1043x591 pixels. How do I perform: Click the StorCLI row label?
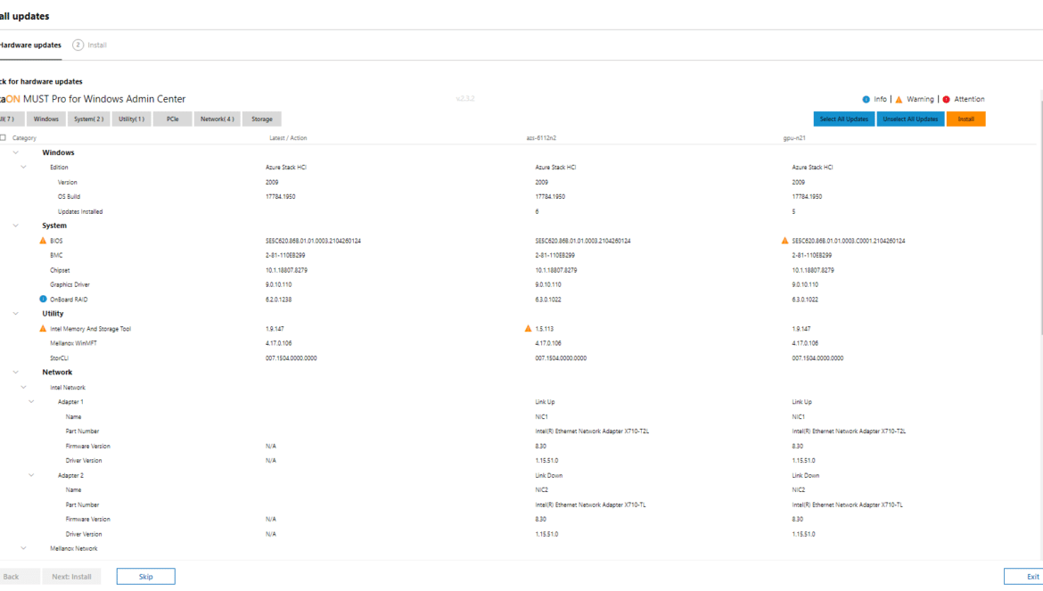[x=59, y=357]
